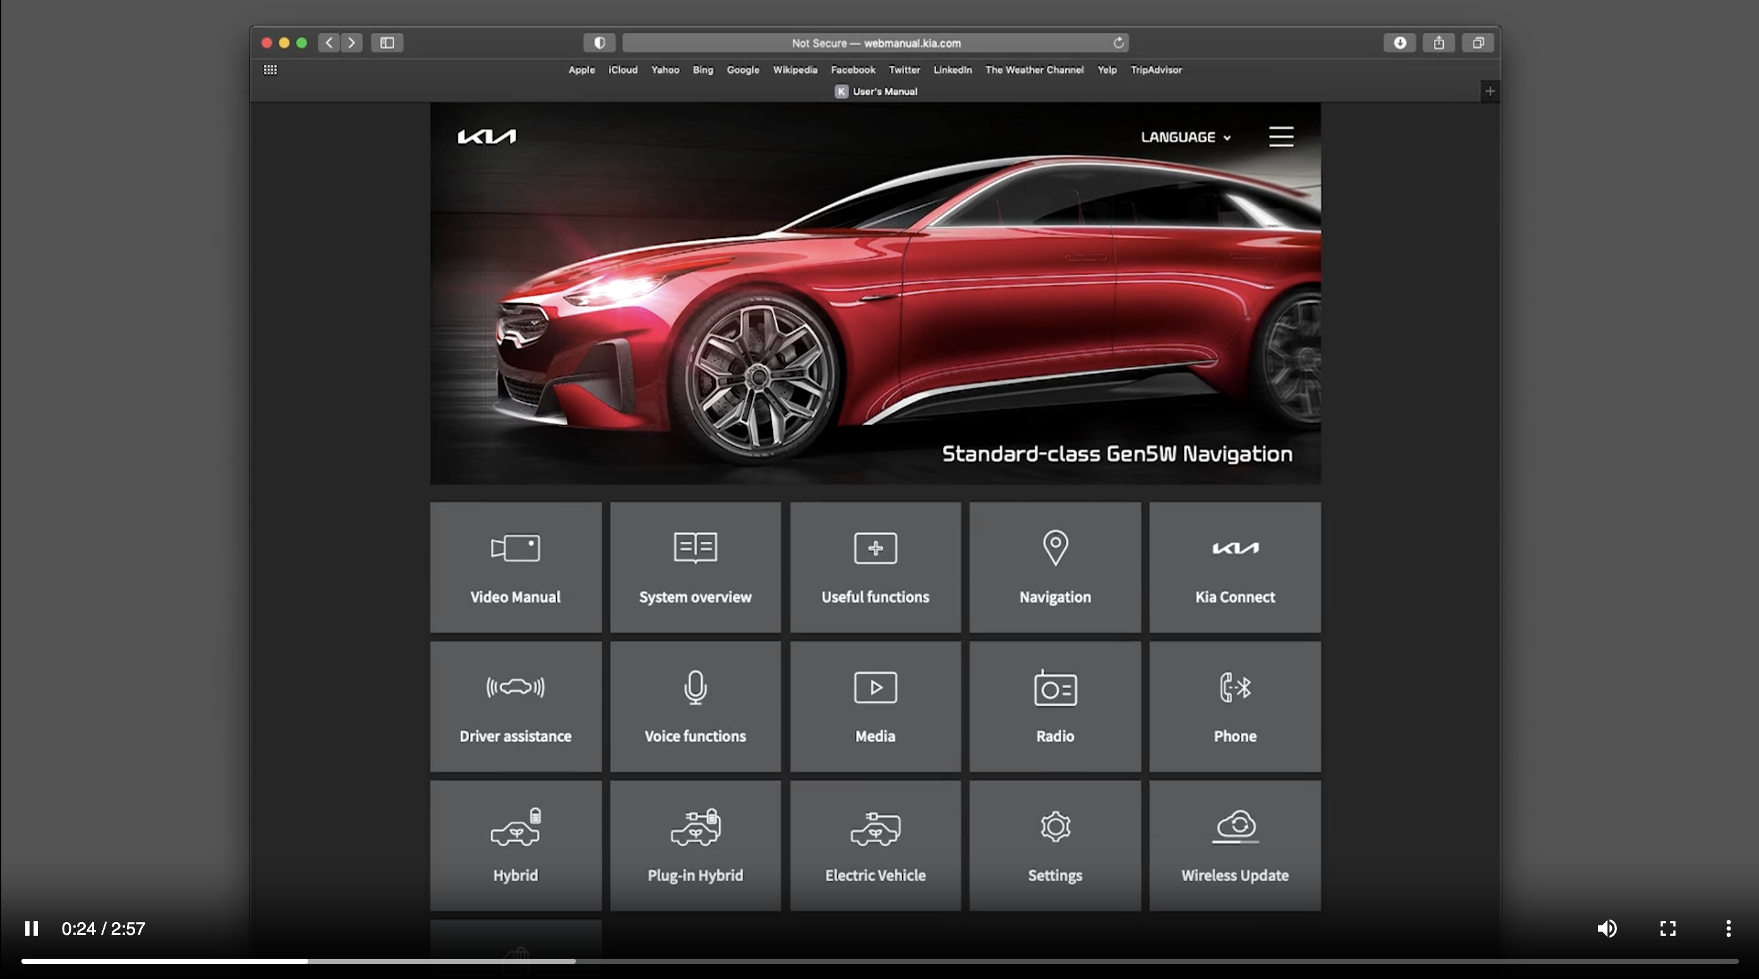
Task: Open the Wireless Update tile
Action: coord(1234,845)
